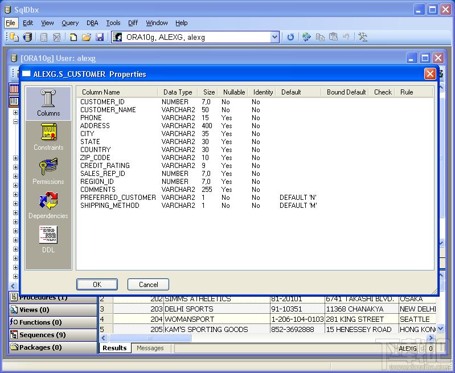The width and height of the screenshot is (455, 373).
Task: Select the CREDIT_RATING row
Action: point(255,166)
